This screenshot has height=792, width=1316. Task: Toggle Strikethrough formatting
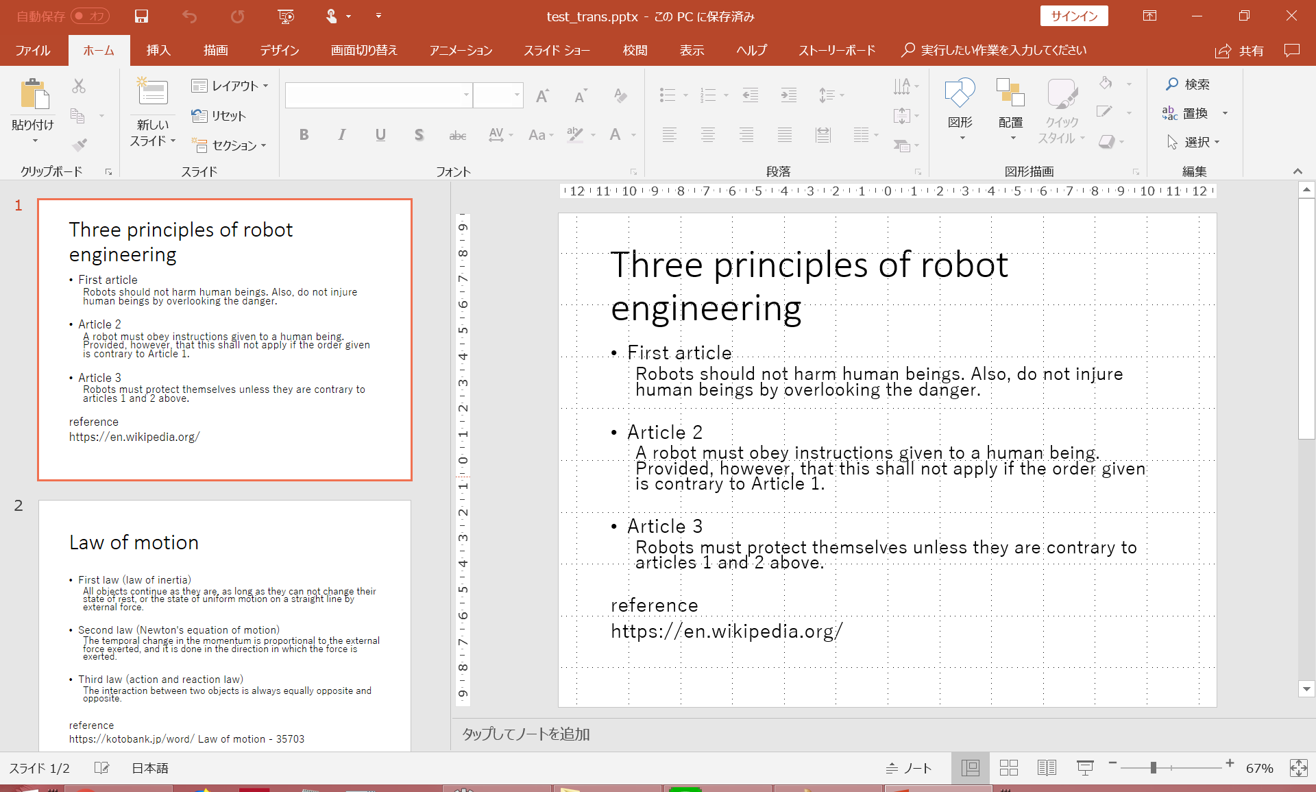click(x=457, y=135)
